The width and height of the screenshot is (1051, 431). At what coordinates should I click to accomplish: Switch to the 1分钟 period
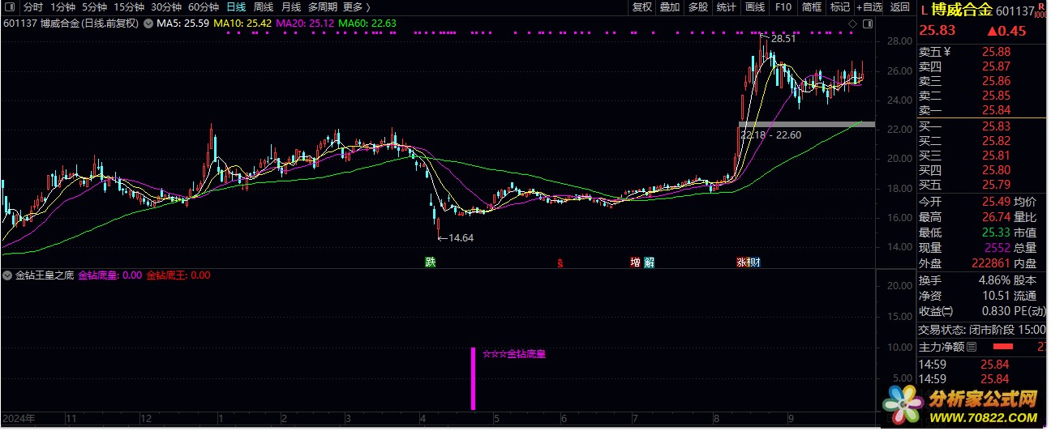pos(62,6)
